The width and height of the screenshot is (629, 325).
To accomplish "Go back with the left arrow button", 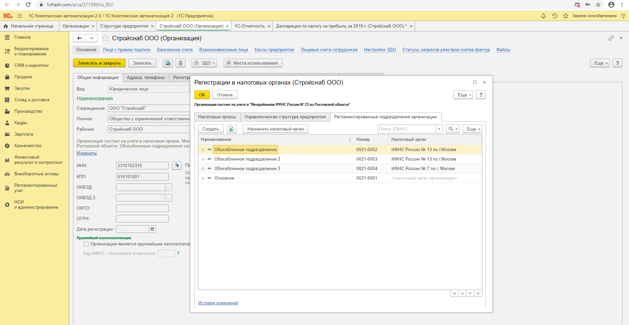I will pyautogui.click(x=79, y=38).
